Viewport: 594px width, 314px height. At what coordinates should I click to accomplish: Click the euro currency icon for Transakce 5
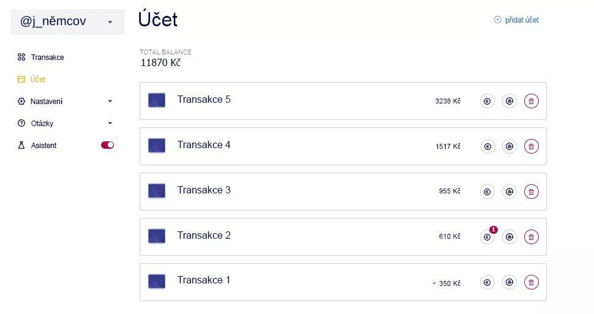tap(487, 102)
